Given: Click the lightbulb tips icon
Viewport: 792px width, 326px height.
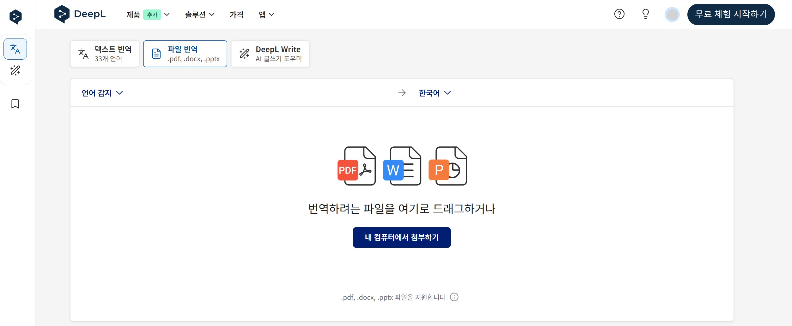Looking at the screenshot, I should [645, 14].
